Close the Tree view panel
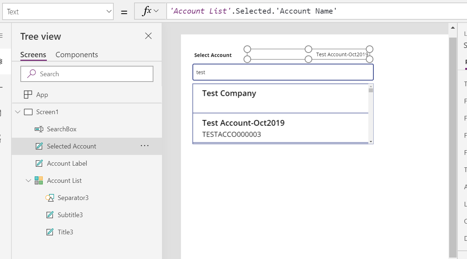This screenshot has height=259, width=467. [x=148, y=36]
